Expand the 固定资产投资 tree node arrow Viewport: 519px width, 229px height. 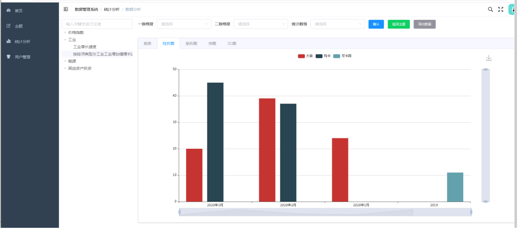(x=65, y=68)
